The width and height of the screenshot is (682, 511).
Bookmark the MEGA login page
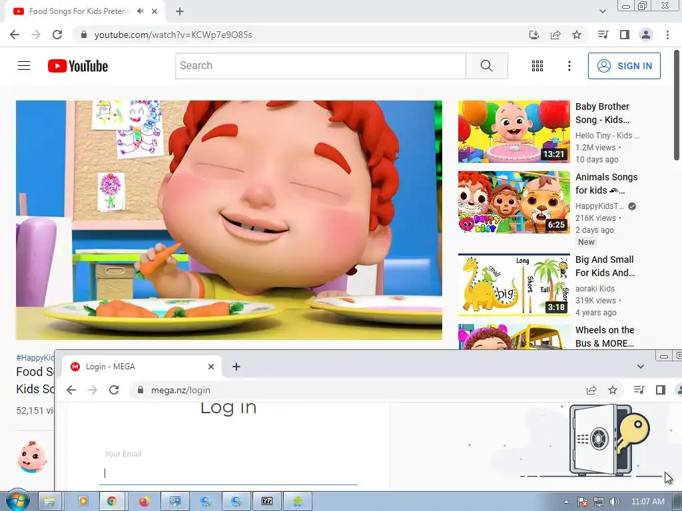pos(613,390)
